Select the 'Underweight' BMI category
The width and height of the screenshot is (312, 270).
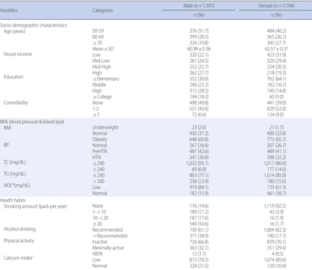coord(105,127)
